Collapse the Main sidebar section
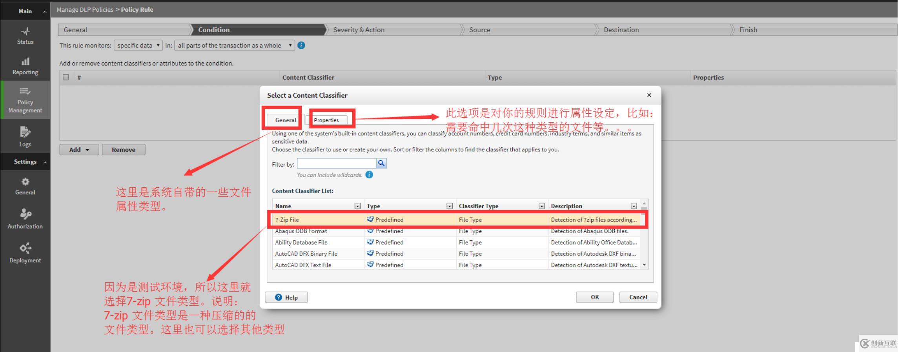 (45, 11)
